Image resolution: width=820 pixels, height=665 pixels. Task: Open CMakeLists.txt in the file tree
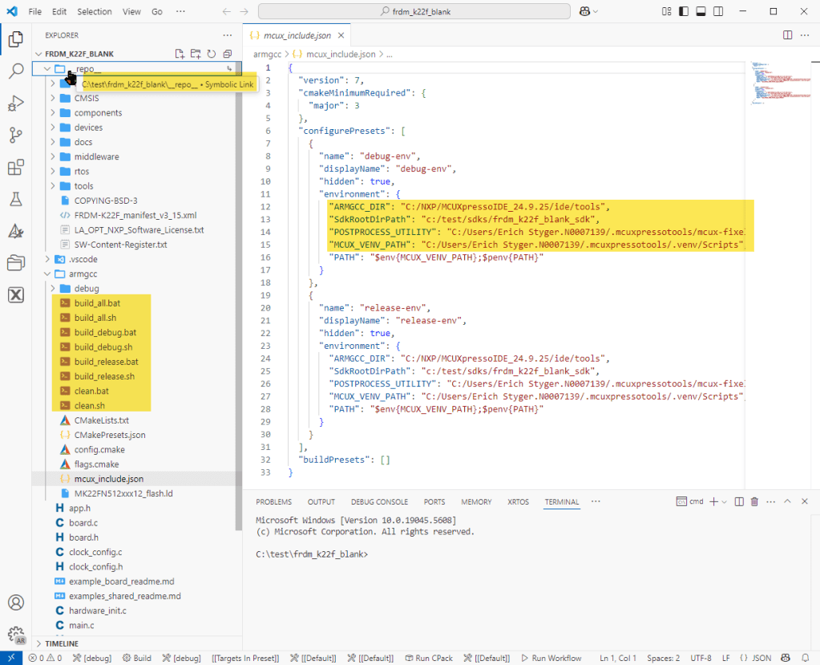(101, 420)
